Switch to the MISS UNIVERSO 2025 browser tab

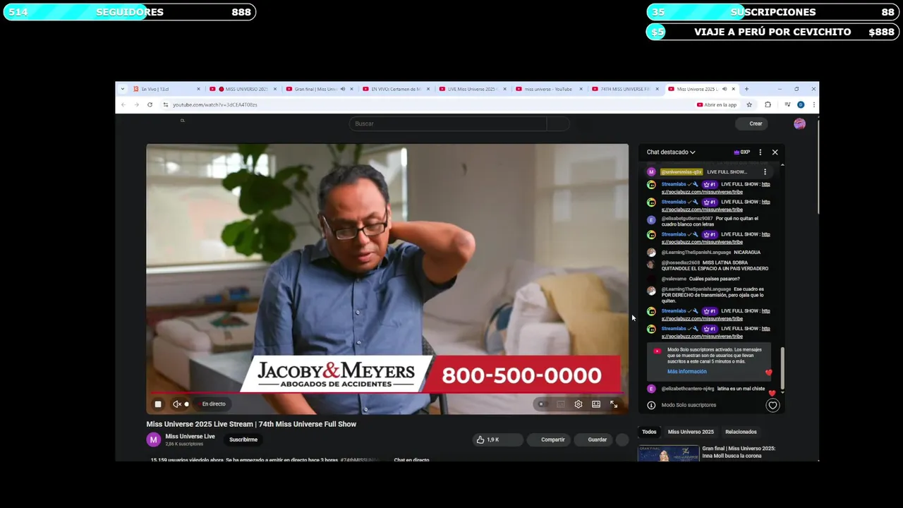click(243, 89)
